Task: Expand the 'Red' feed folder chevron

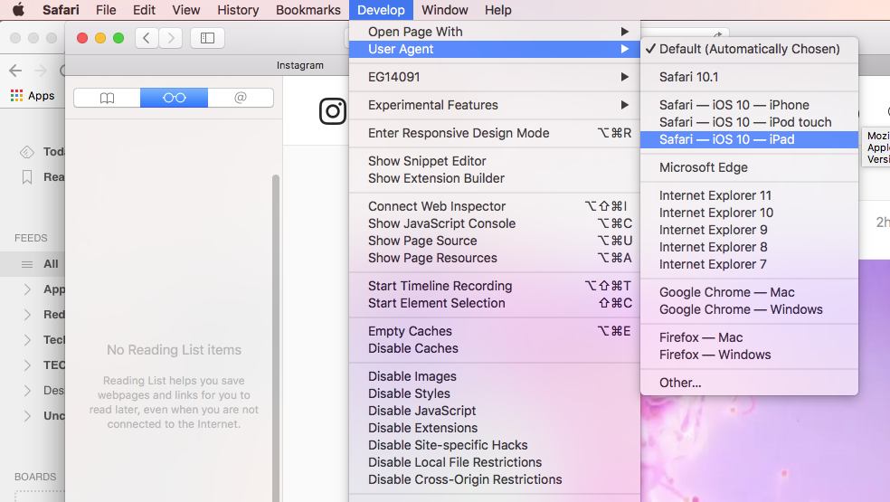Action: point(27,315)
